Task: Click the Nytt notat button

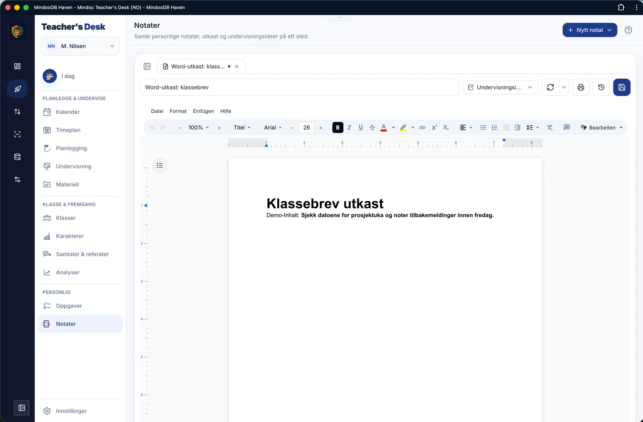Action: [x=590, y=30]
